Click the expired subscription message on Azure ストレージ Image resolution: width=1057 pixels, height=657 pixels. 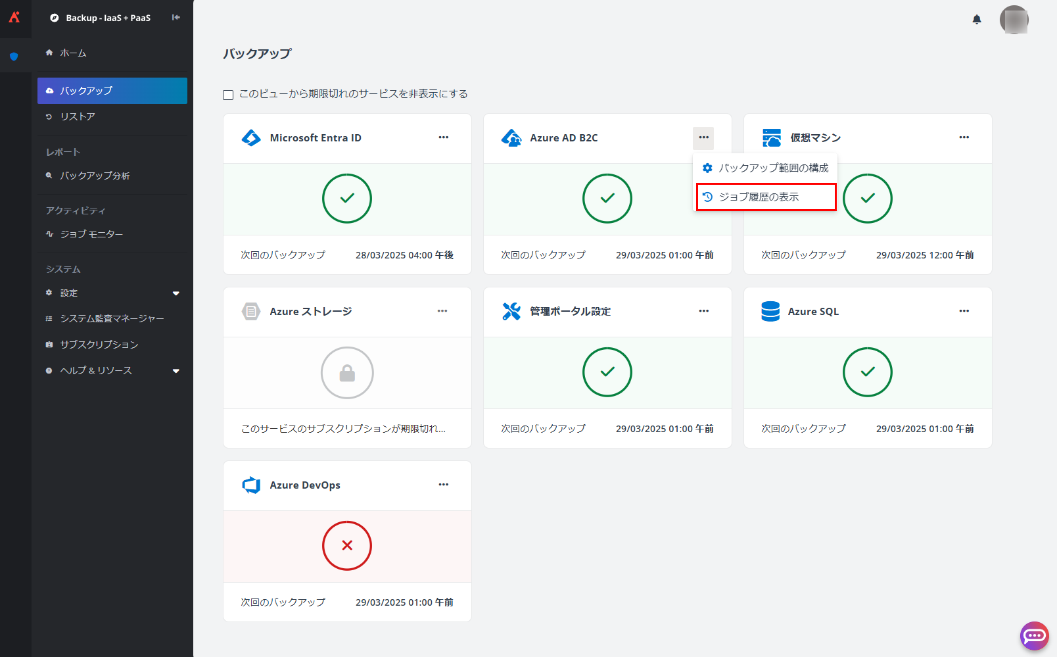coord(343,429)
